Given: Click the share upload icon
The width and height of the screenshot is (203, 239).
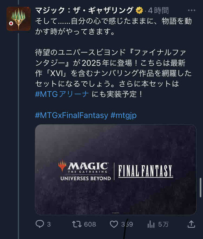Looking at the screenshot, I should (192, 224).
